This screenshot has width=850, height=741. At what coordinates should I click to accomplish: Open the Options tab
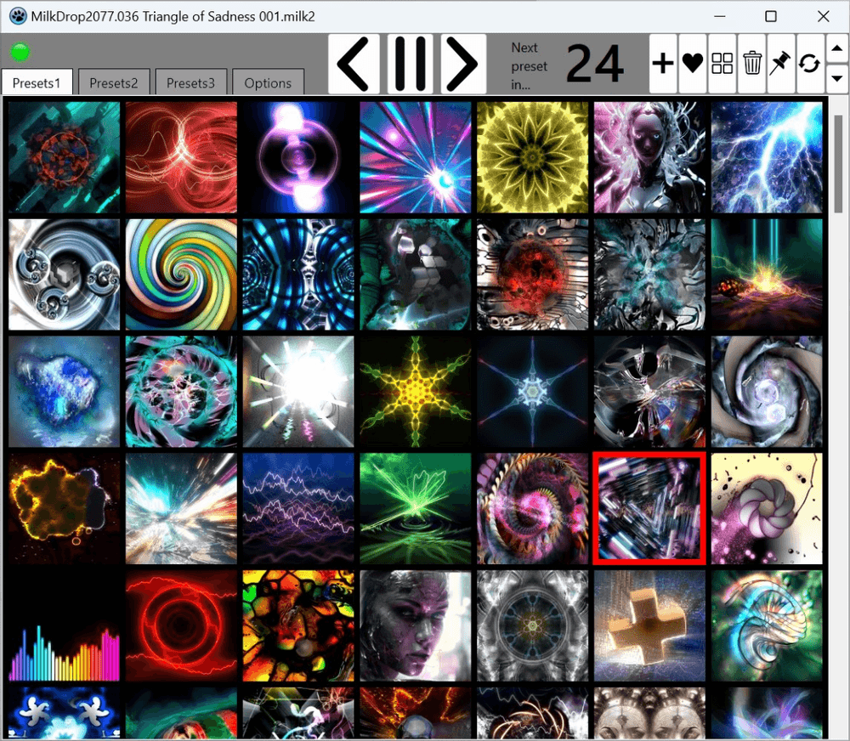tap(268, 82)
